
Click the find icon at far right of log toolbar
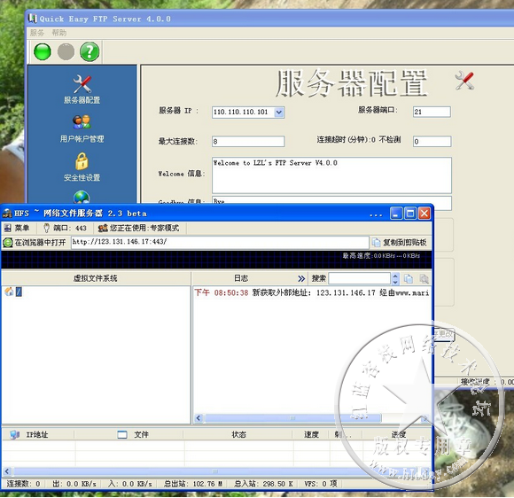pyautogui.click(x=424, y=278)
